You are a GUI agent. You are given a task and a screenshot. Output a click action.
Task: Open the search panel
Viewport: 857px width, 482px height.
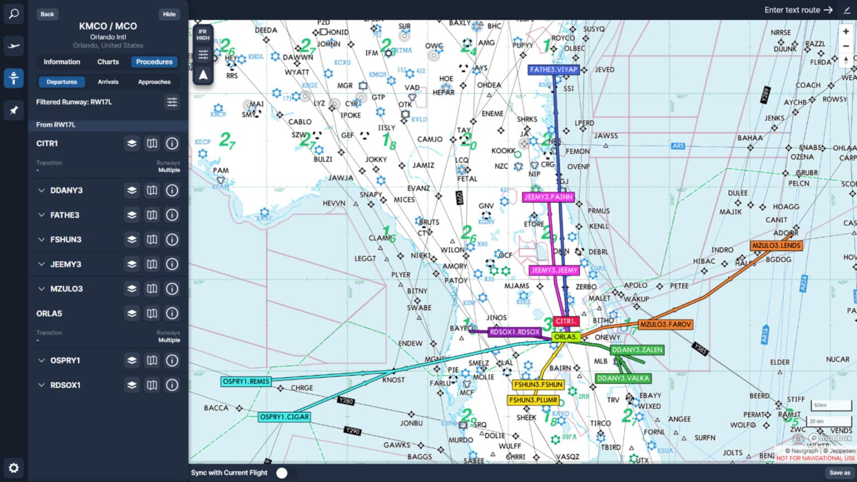pyautogui.click(x=13, y=14)
